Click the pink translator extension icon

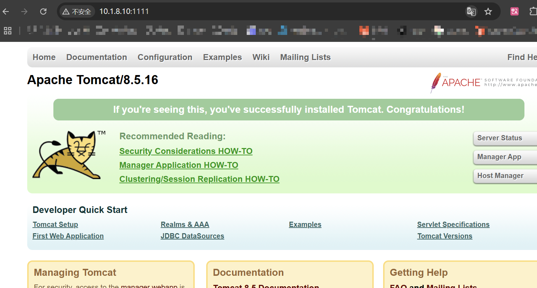tap(514, 12)
